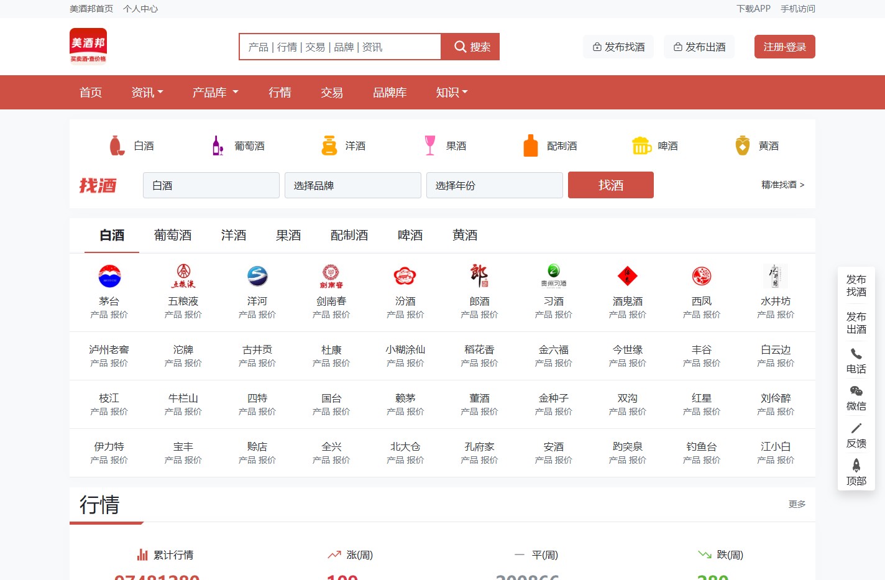
Task: Open the 剑南春 brand logo
Action: pos(331,276)
